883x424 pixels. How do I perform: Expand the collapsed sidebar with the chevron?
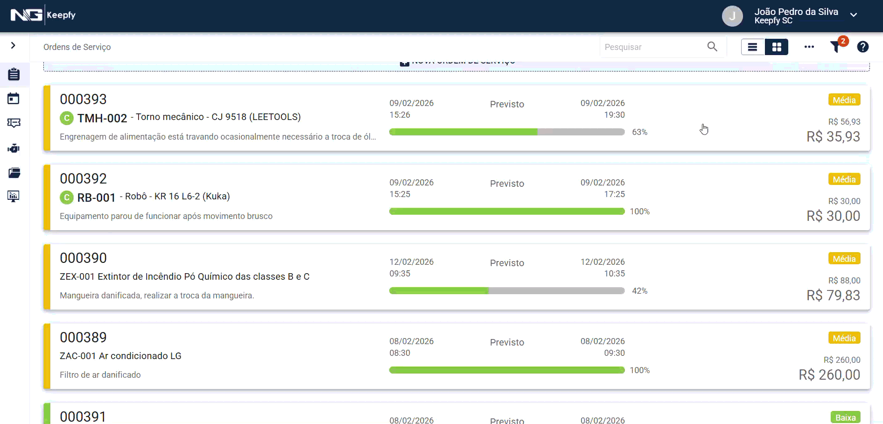[x=13, y=46]
